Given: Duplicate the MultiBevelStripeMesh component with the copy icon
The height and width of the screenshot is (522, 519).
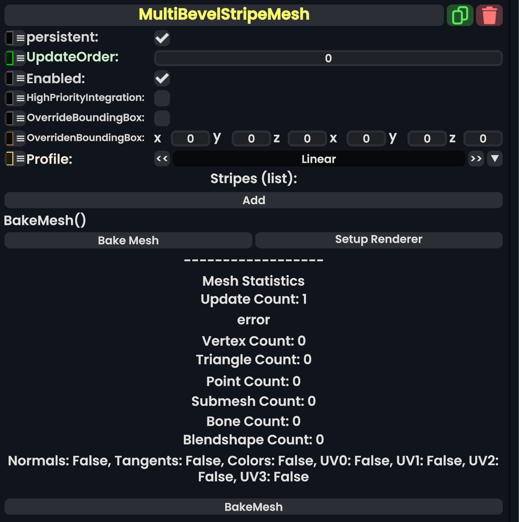Looking at the screenshot, I should point(460,15).
